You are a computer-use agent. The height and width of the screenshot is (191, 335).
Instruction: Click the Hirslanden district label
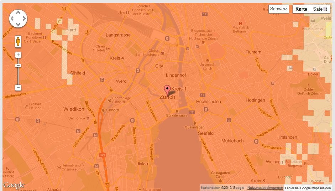pos(287,137)
